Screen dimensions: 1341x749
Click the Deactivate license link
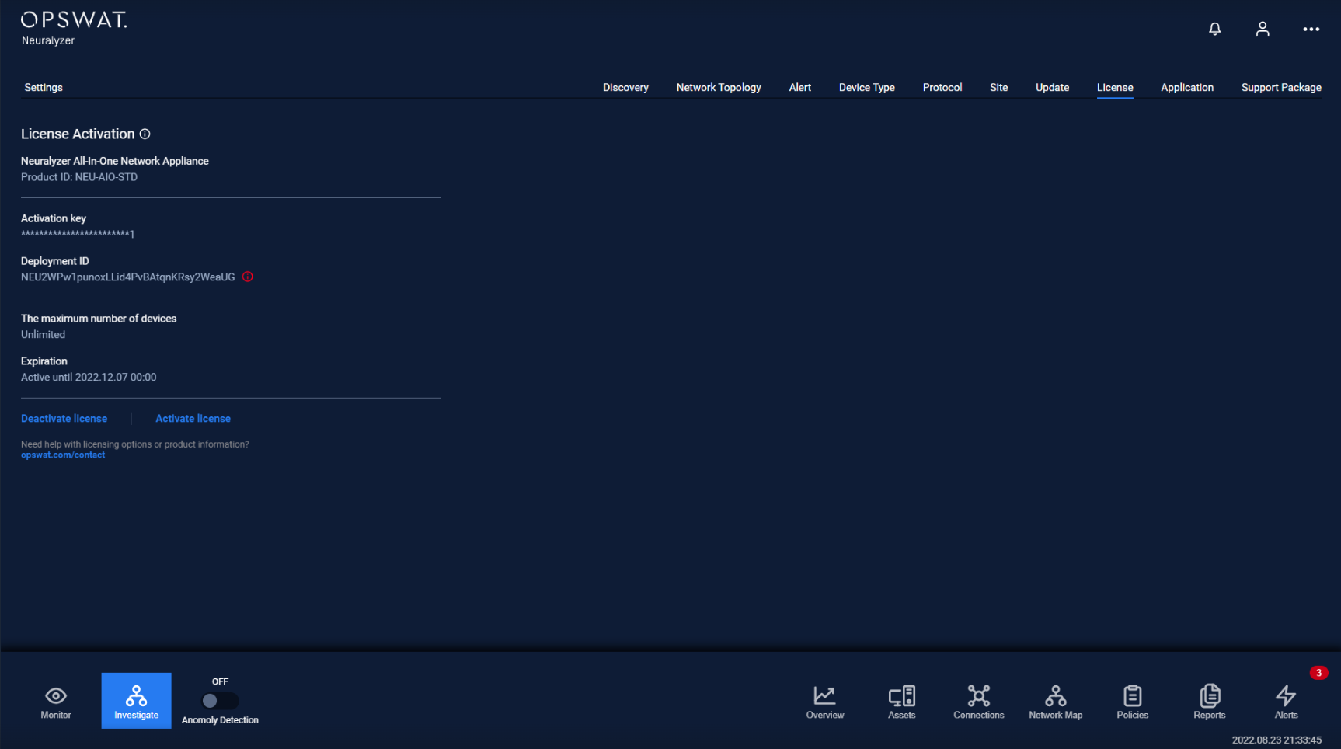coord(64,419)
